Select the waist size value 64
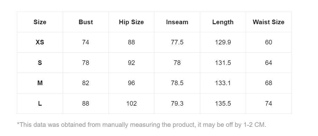The height and width of the screenshot is (136, 318). point(268,63)
